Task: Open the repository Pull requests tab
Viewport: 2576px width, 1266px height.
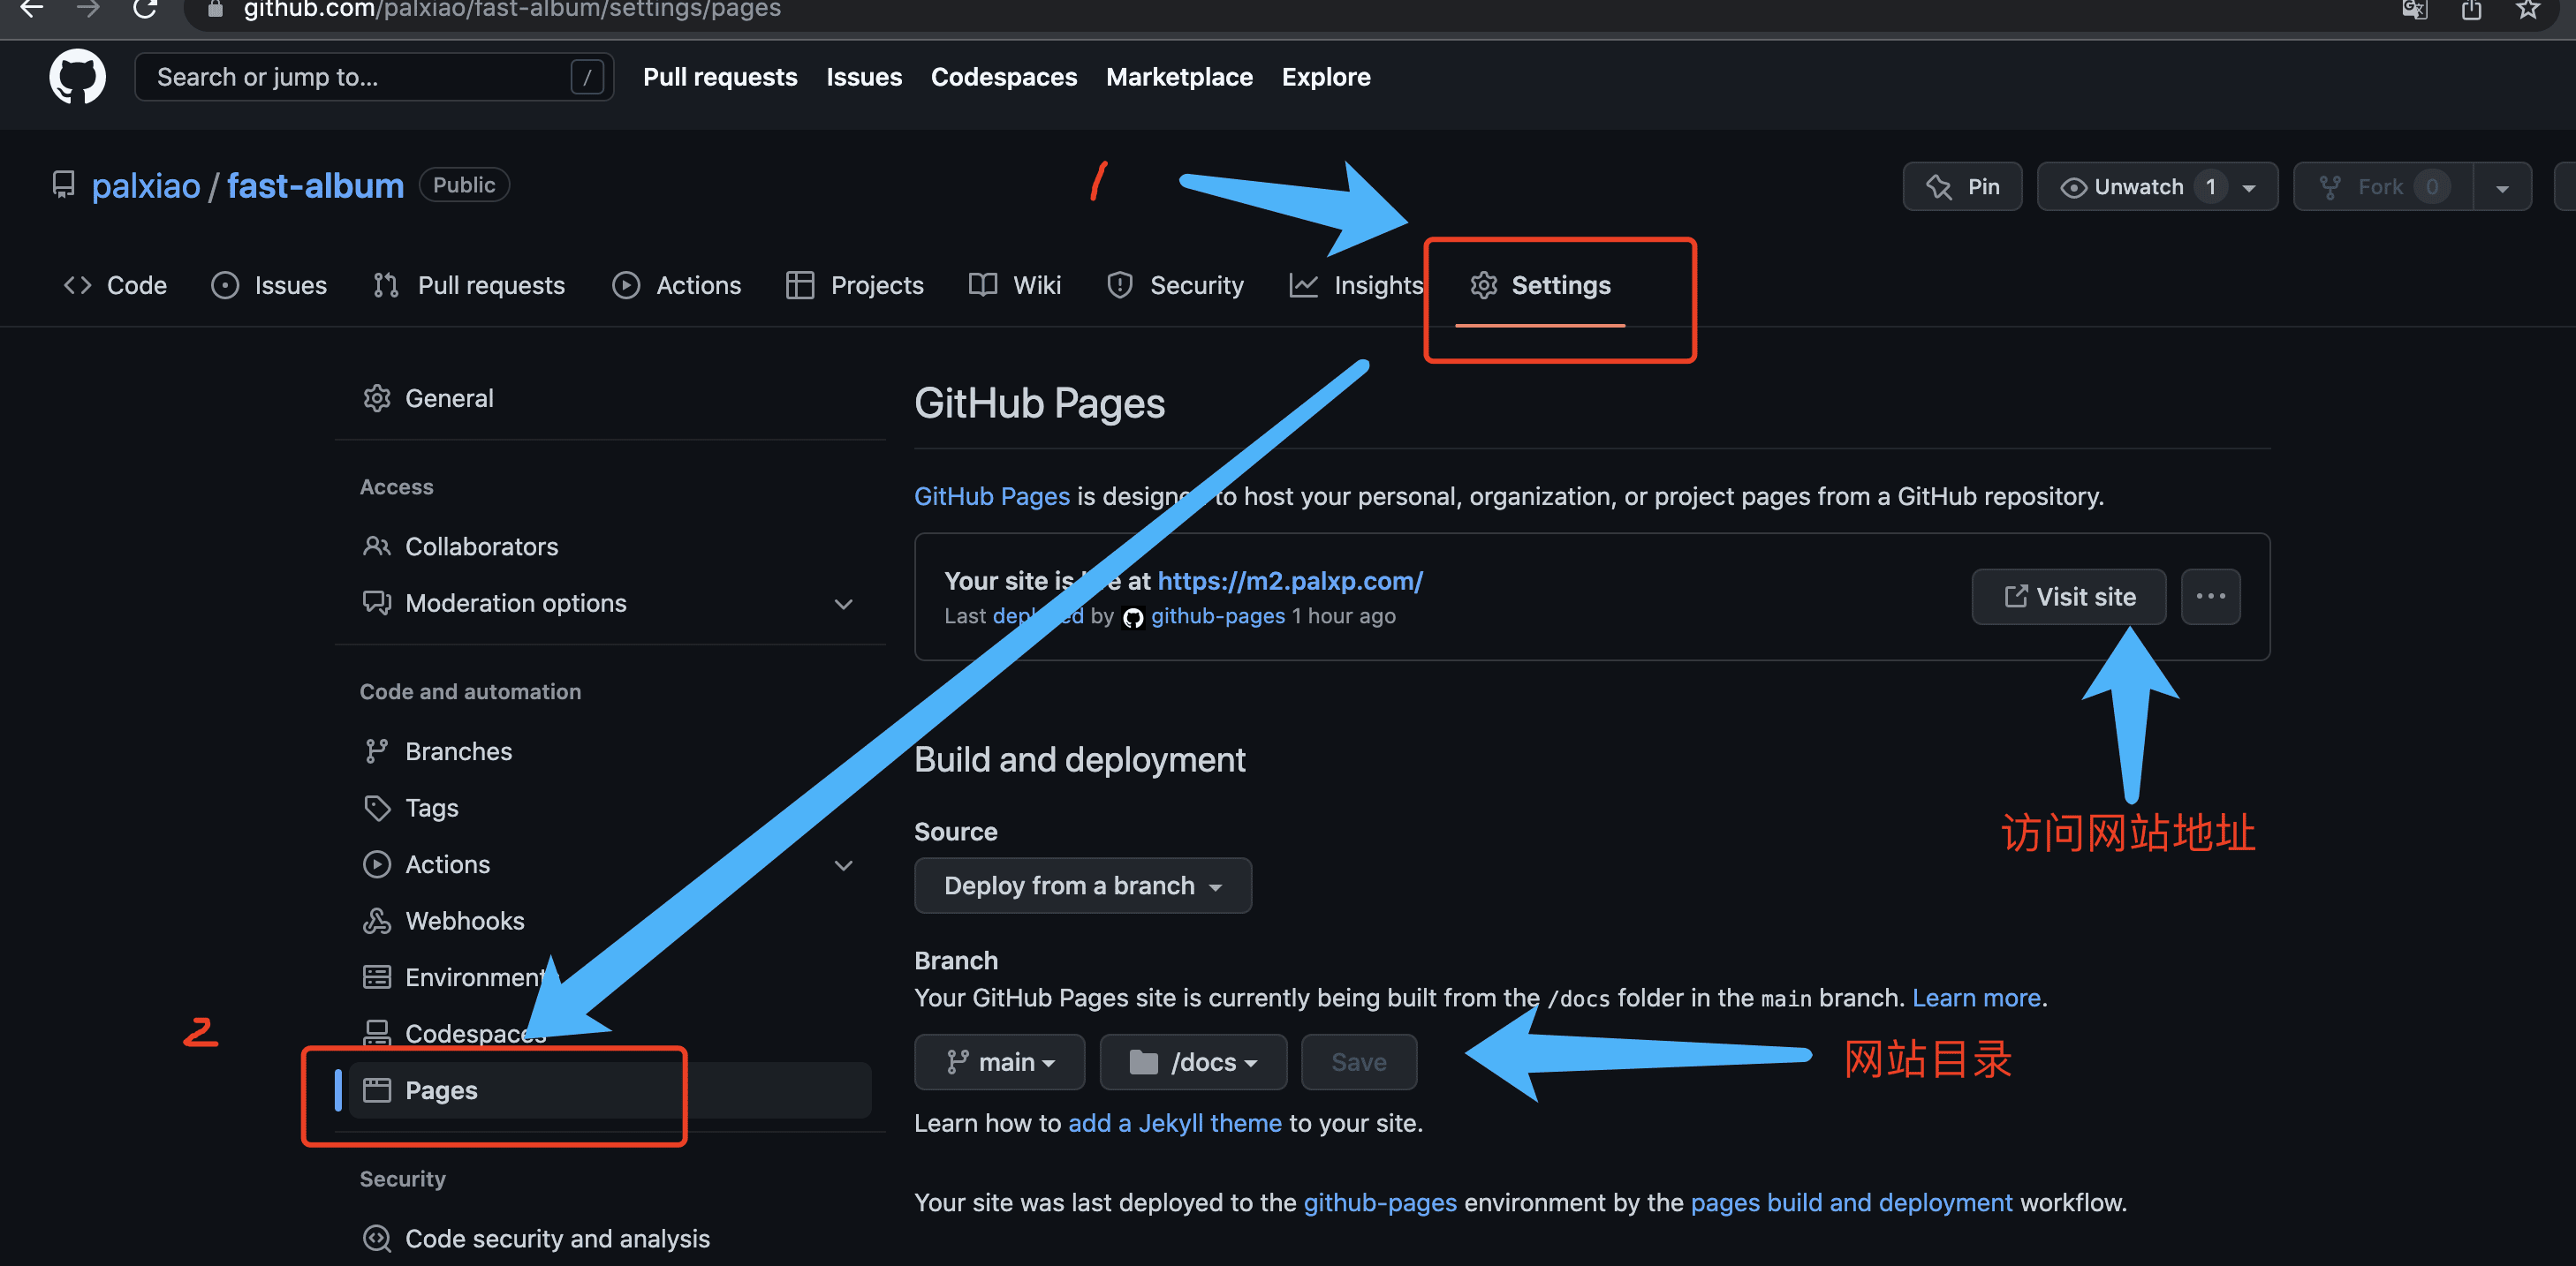Action: (469, 285)
